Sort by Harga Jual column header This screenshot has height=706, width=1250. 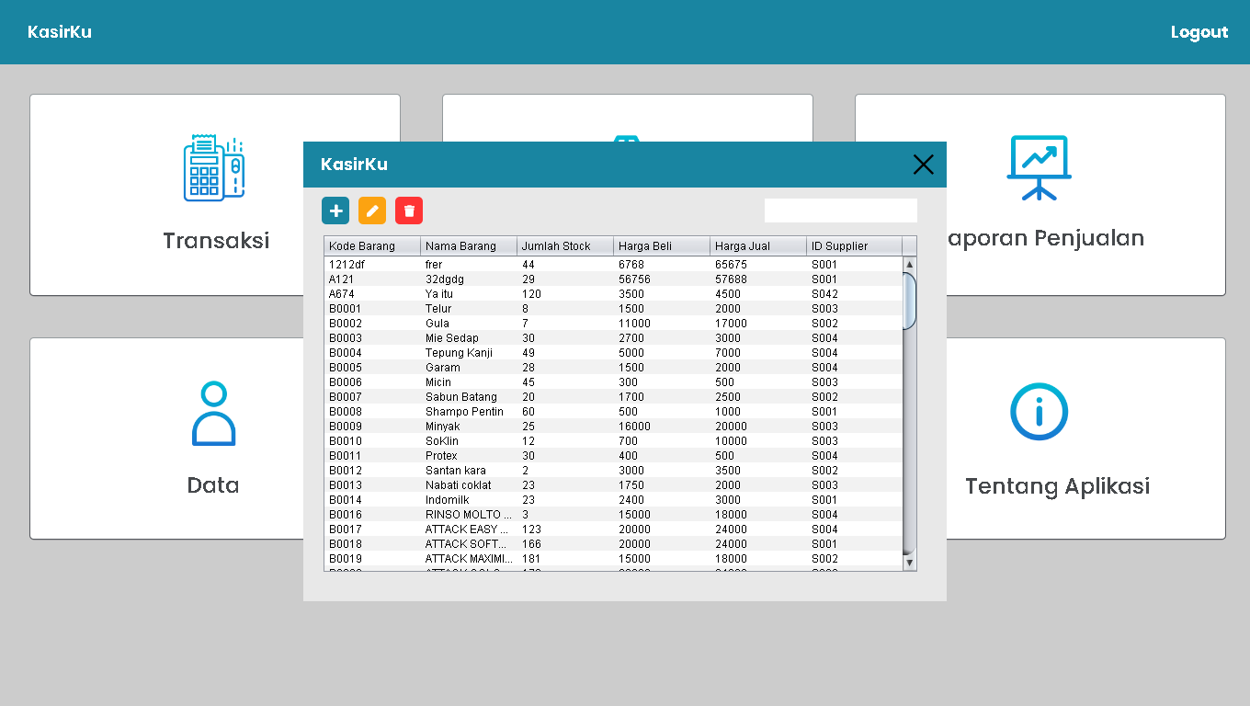point(757,246)
